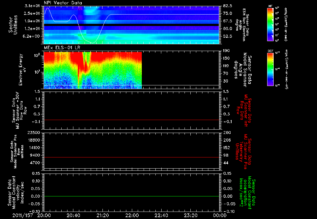The height and width of the screenshot is (219, 317).
Task: Click the 00:00 time axis label
Action: point(219,215)
